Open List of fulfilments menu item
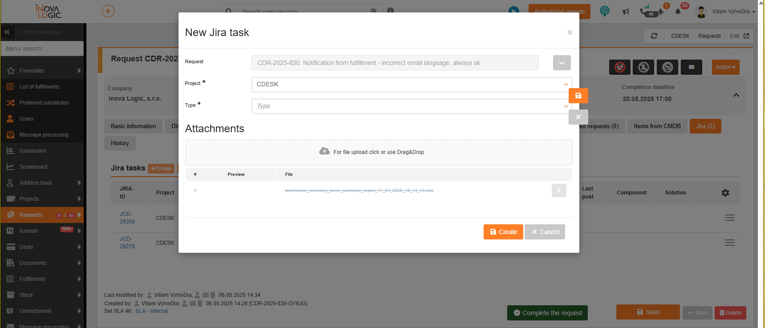 coord(42,87)
